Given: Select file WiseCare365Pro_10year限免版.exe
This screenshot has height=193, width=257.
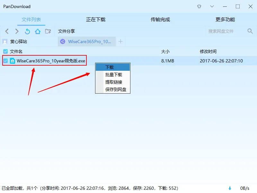Looking at the screenshot, I should (x=51, y=61).
